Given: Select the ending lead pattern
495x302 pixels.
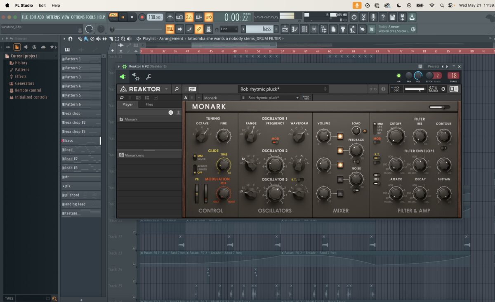Looking at the screenshot, I should click(81, 204).
